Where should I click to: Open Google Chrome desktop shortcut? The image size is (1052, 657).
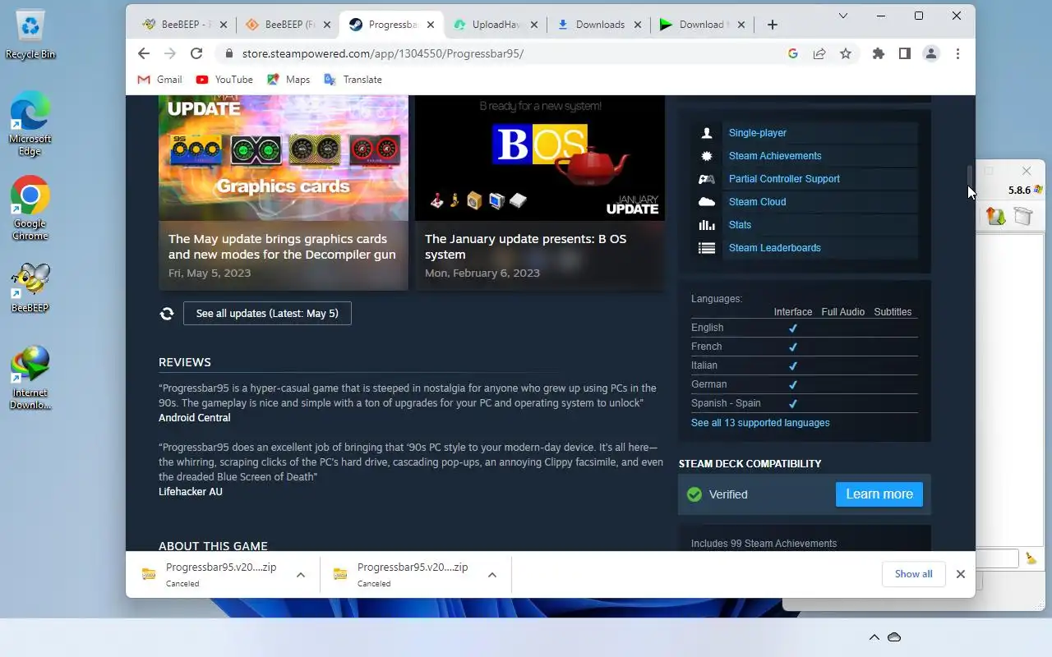(x=30, y=208)
